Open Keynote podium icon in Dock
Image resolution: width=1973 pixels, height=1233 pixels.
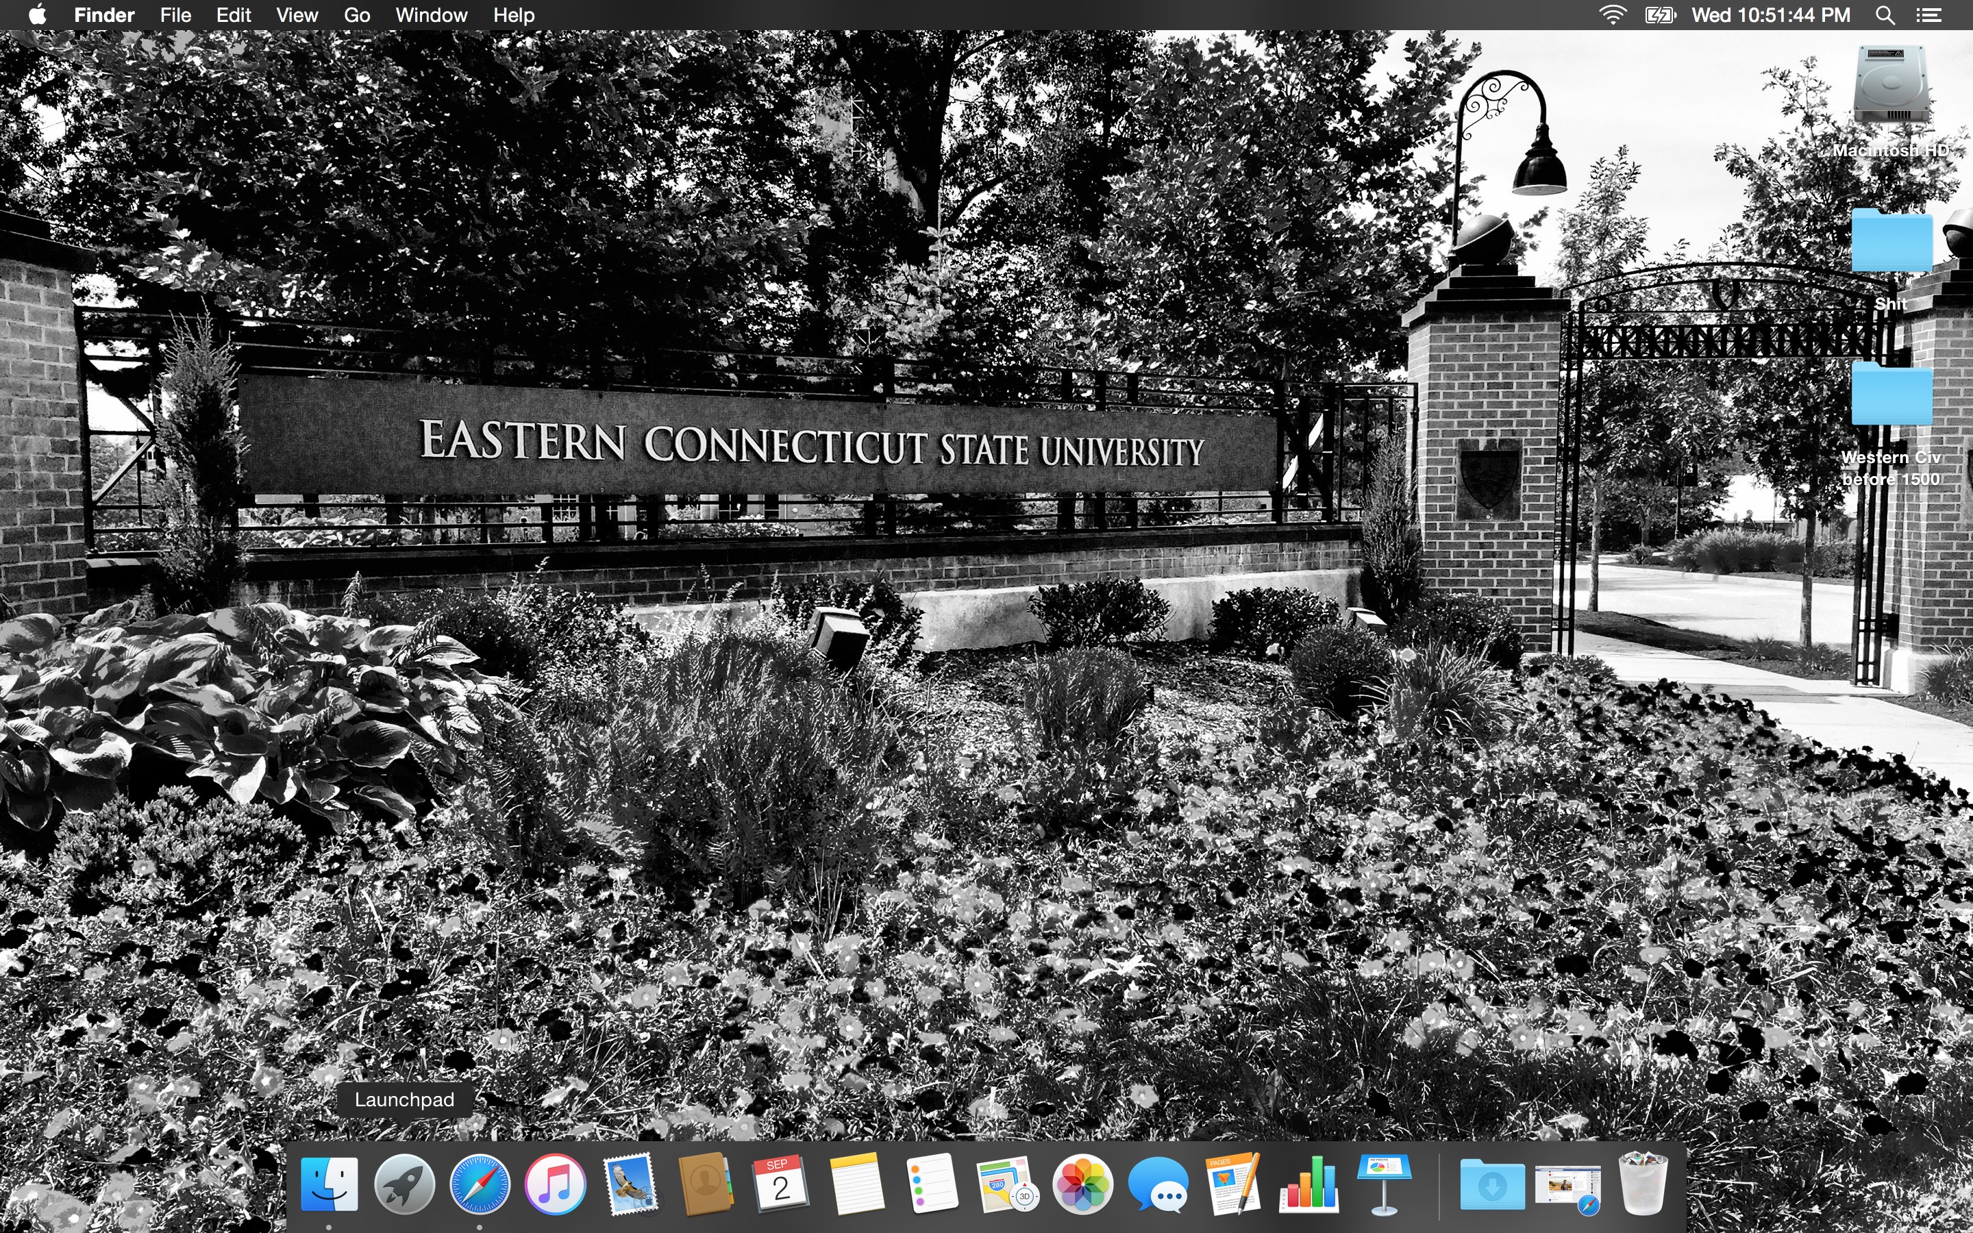pyautogui.click(x=1385, y=1184)
